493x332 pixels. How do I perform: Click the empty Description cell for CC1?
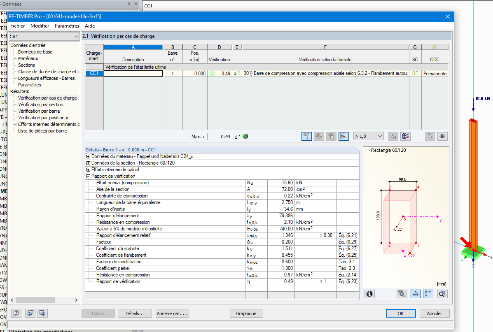[x=133, y=74]
